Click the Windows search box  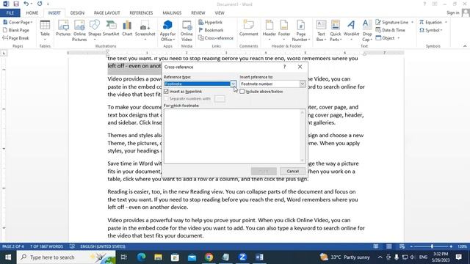click(66, 257)
